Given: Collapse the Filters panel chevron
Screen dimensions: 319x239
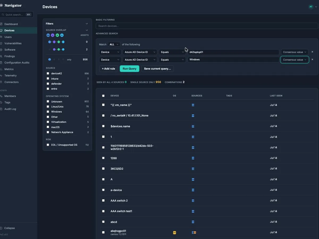Looking at the screenshot, I should 87,24.
